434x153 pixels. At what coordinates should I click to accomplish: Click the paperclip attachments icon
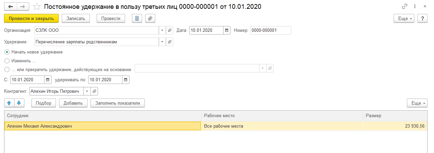tap(150, 19)
